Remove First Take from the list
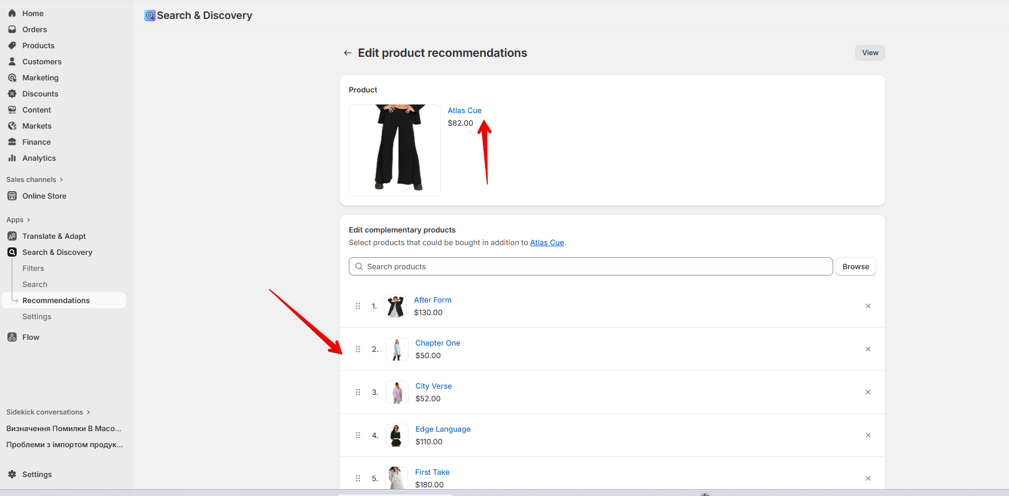 point(868,478)
